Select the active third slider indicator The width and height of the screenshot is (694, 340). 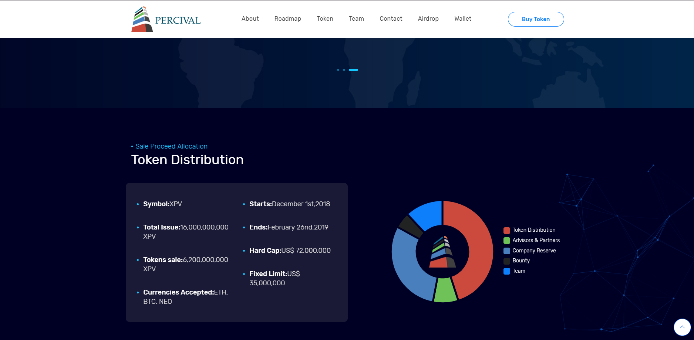click(x=353, y=70)
